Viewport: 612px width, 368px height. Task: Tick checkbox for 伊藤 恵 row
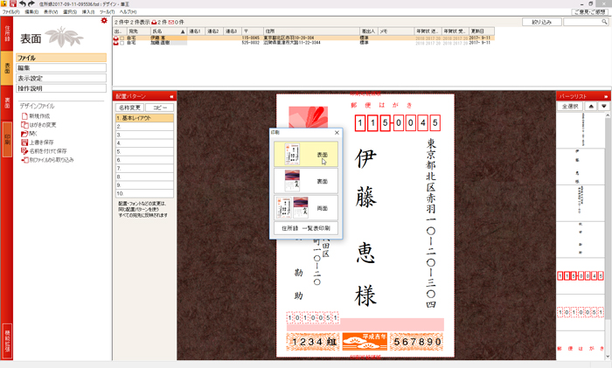(x=122, y=38)
